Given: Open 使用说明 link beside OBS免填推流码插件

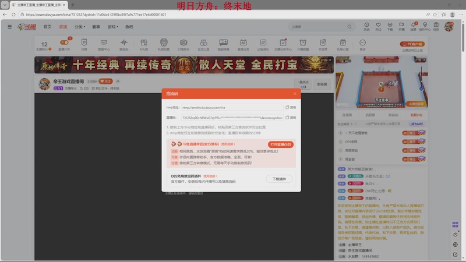Looking at the screenshot, I should (210, 176).
